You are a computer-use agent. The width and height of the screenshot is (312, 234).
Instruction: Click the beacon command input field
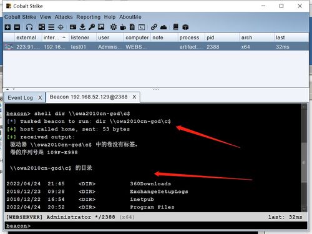click(x=156, y=226)
